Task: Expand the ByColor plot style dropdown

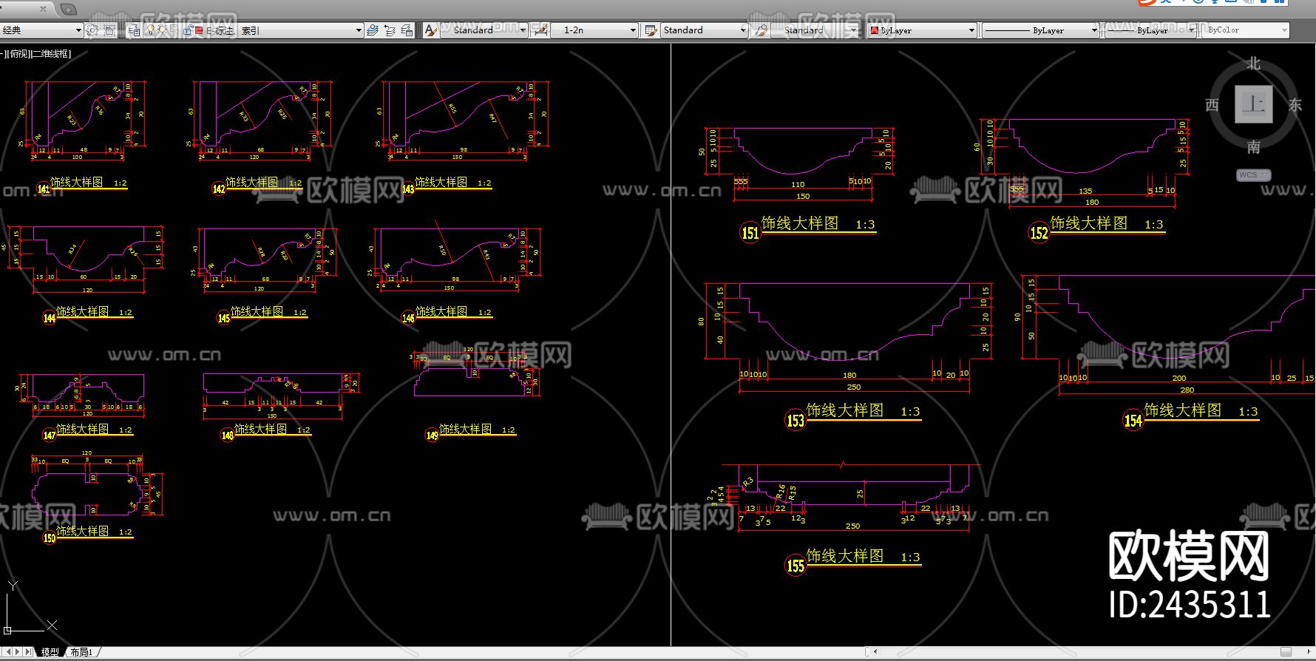Action: 1284,30
